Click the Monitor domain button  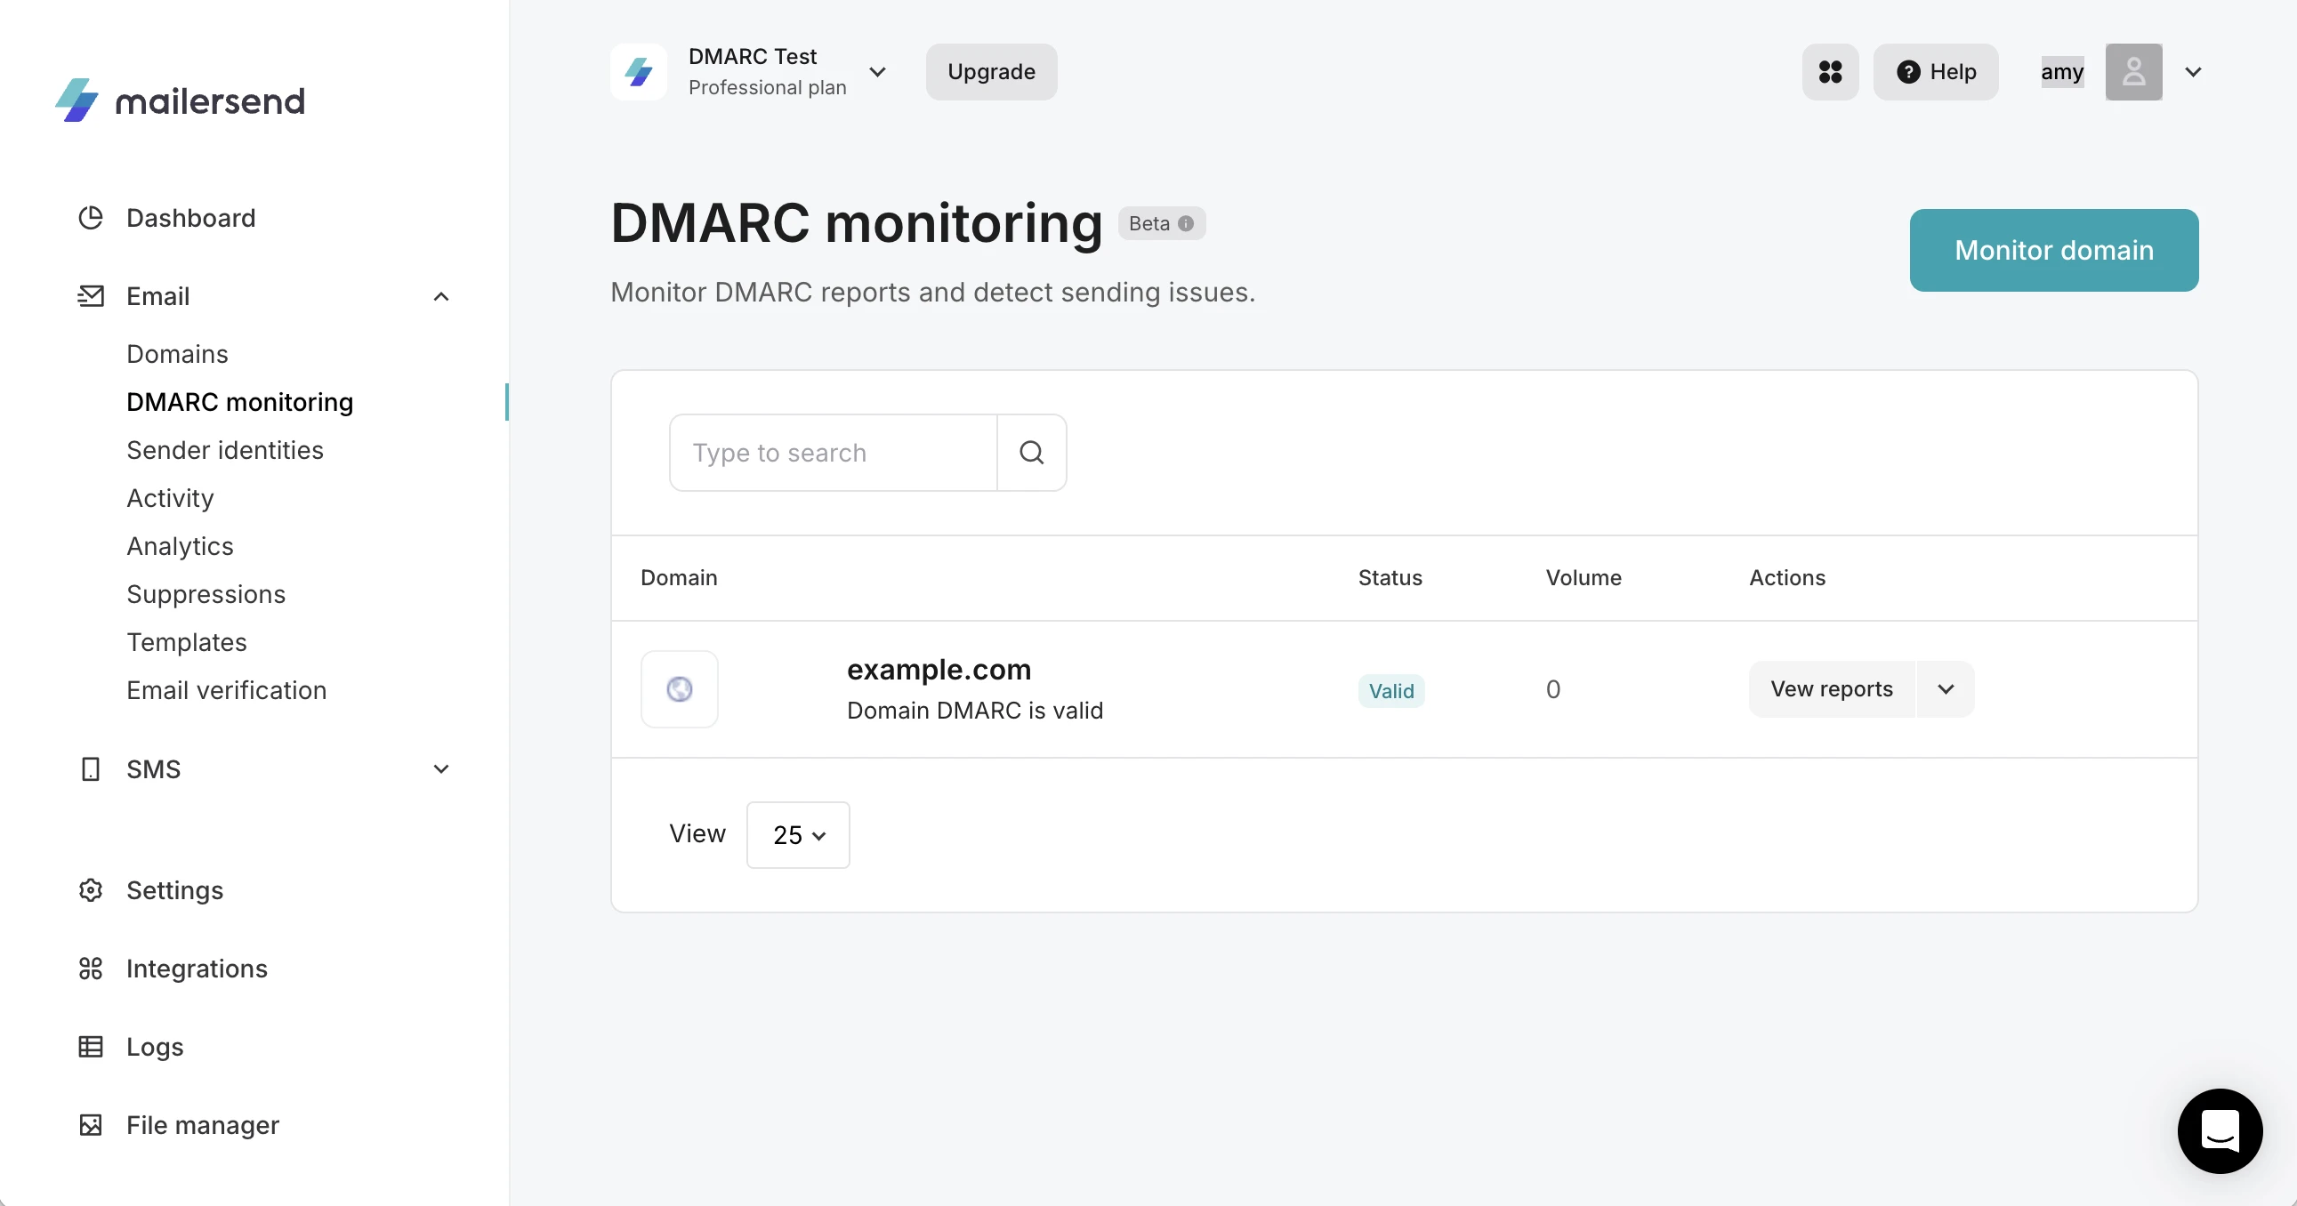(2052, 250)
